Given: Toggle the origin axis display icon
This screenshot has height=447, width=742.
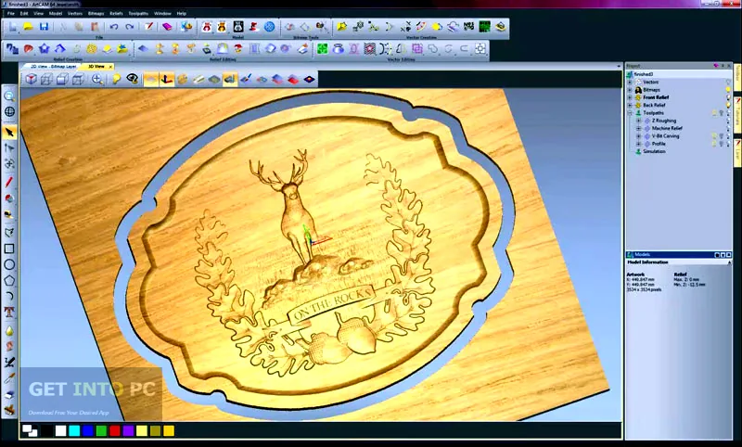Looking at the screenshot, I should point(167,79).
